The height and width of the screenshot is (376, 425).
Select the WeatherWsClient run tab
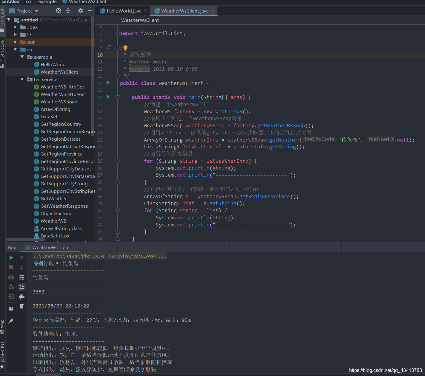point(51,247)
